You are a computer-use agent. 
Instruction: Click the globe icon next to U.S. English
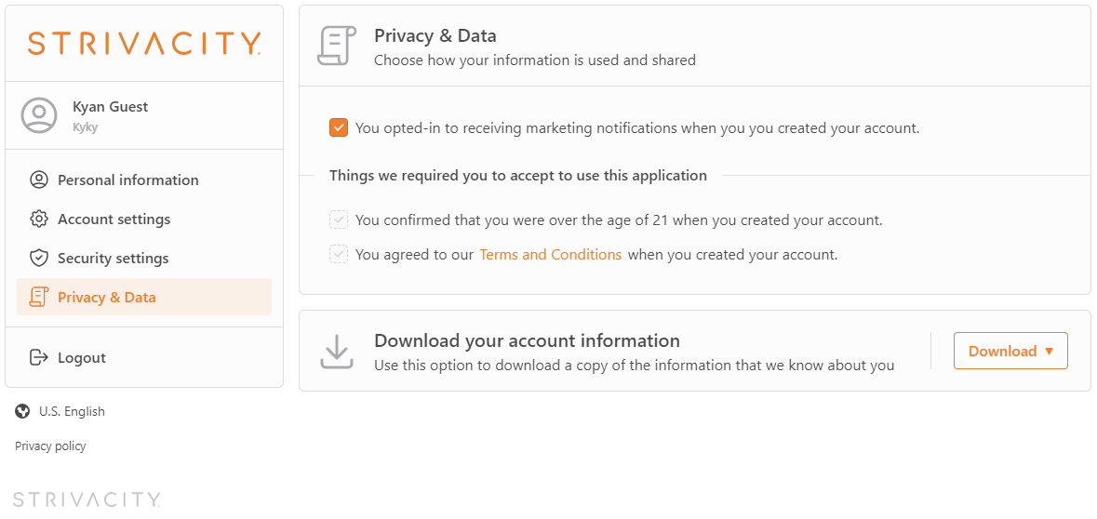tap(23, 411)
